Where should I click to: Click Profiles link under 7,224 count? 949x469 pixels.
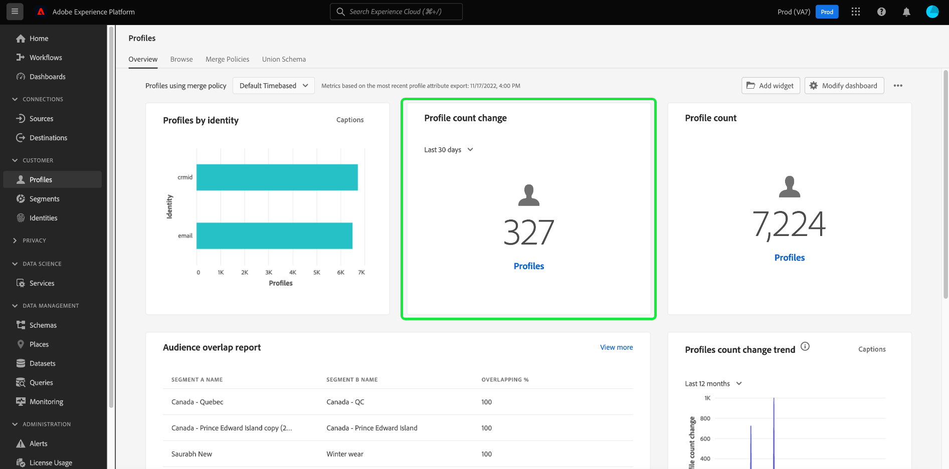tap(790, 258)
